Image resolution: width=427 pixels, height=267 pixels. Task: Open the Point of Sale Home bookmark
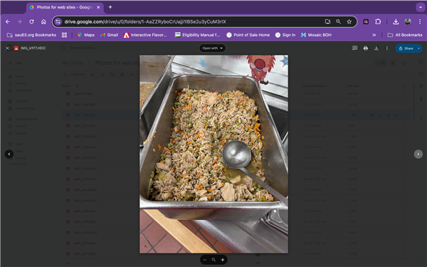click(248, 35)
